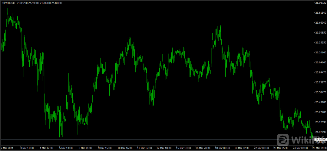
Task: Click the 10 Mar 16:30 time label
Action: pos(125,148)
